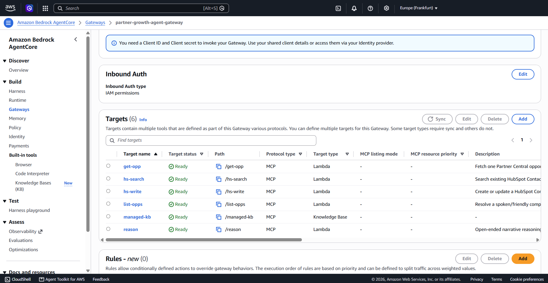Open Cookie preferences in the footer

pos(527,279)
